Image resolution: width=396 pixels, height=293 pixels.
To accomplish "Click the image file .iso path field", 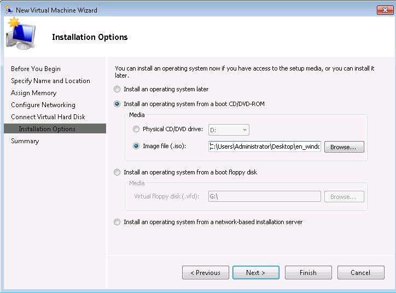I will click(x=264, y=146).
